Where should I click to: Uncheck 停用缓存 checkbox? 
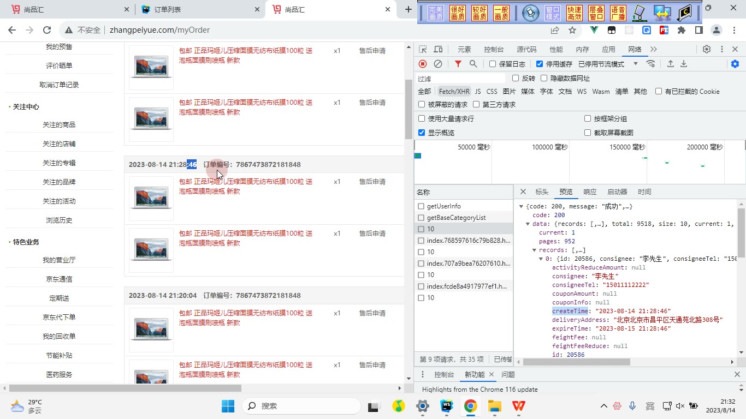click(540, 64)
